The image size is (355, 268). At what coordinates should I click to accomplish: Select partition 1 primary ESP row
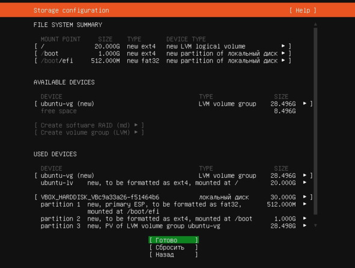(174, 208)
